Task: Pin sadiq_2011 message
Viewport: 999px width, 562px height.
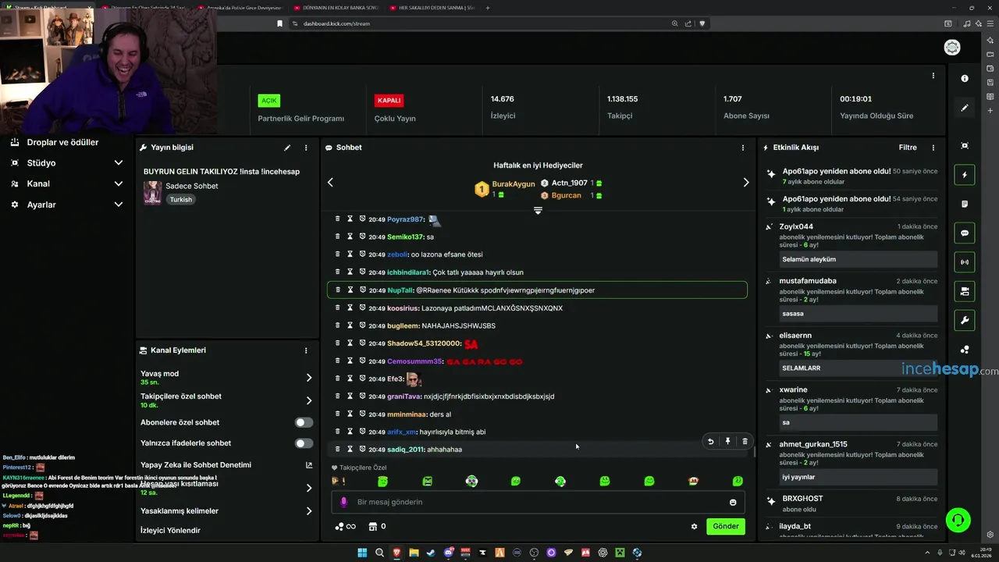Action: click(x=727, y=441)
